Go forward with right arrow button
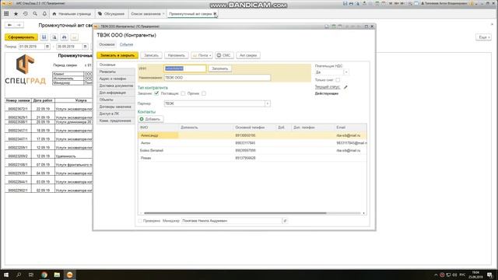 (19, 25)
